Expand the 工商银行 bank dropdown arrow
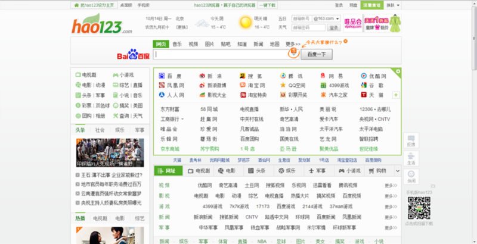Screen dimensions: 477x244 coord(181,119)
